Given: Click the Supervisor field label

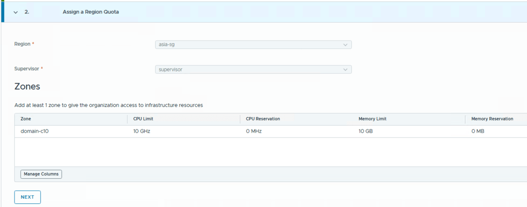Looking at the screenshot, I should pos(27,69).
